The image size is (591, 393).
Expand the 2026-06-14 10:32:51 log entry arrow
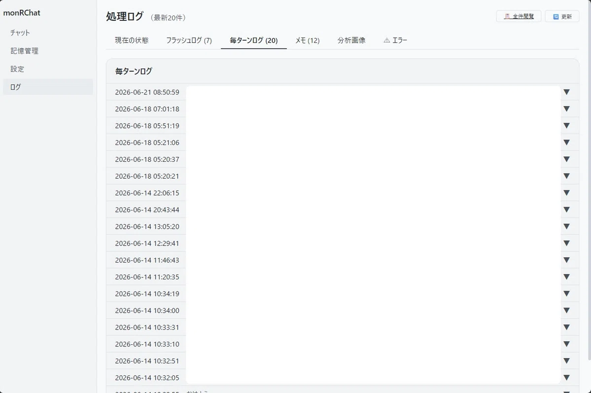pyautogui.click(x=566, y=361)
